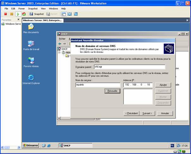
Task: Open the Démarrer start menu
Action: (31, 145)
